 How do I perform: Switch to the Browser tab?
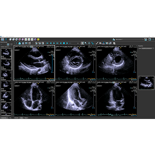tap(16, 118)
